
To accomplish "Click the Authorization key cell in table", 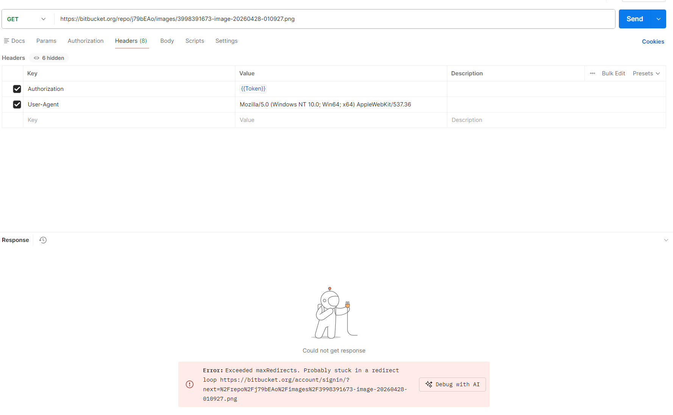I will (x=129, y=89).
